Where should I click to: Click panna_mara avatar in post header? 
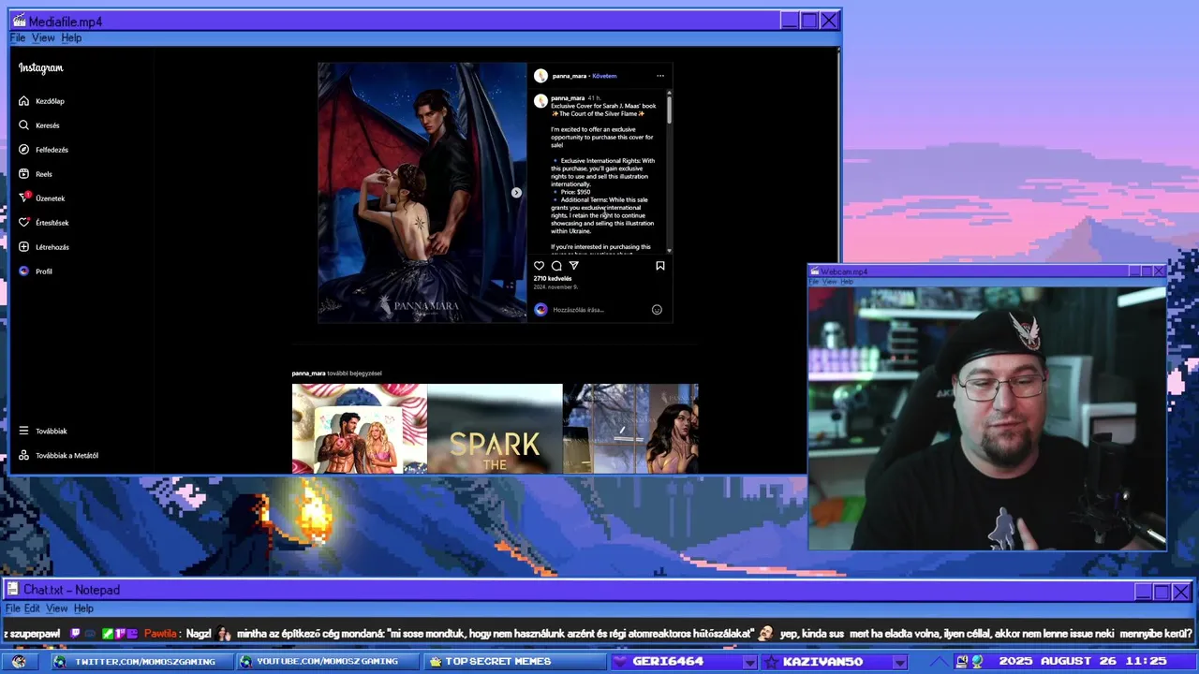pyautogui.click(x=540, y=76)
